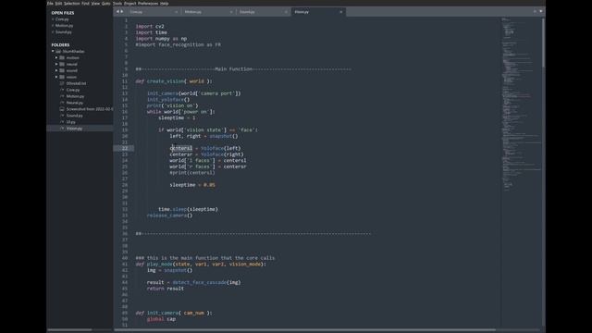
Task: Expand the sound folder arrow
Action: point(56,70)
